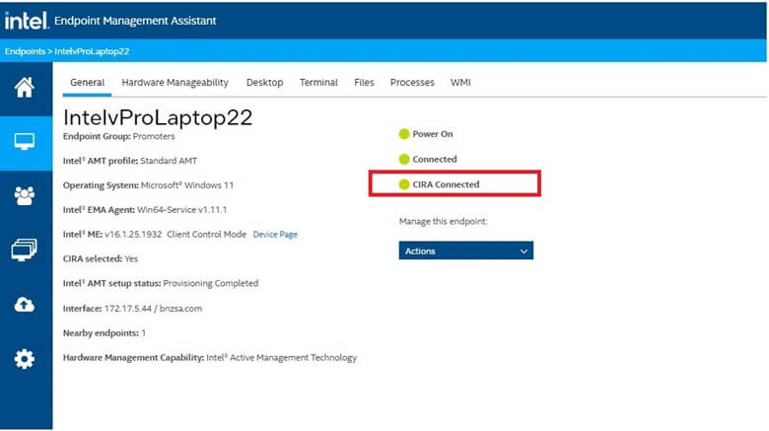Expand the Actions dropdown menu
The image size is (769, 431).
[x=466, y=251]
